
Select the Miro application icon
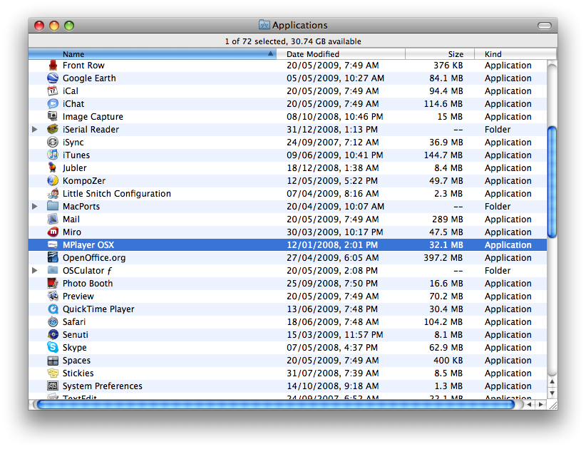pos(53,232)
